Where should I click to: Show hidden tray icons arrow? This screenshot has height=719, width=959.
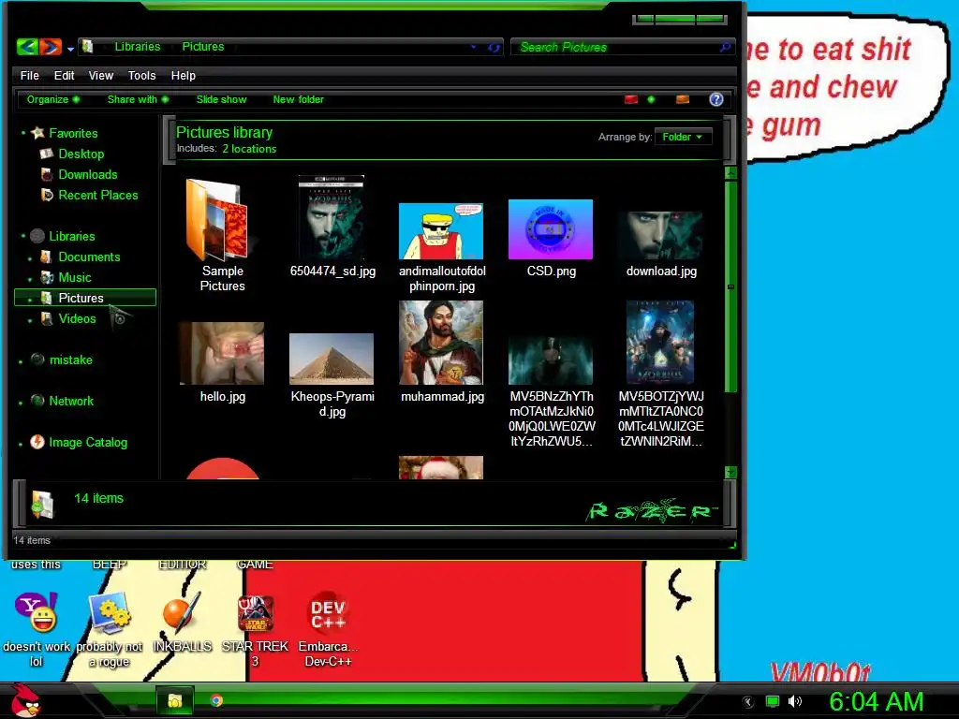(x=748, y=702)
